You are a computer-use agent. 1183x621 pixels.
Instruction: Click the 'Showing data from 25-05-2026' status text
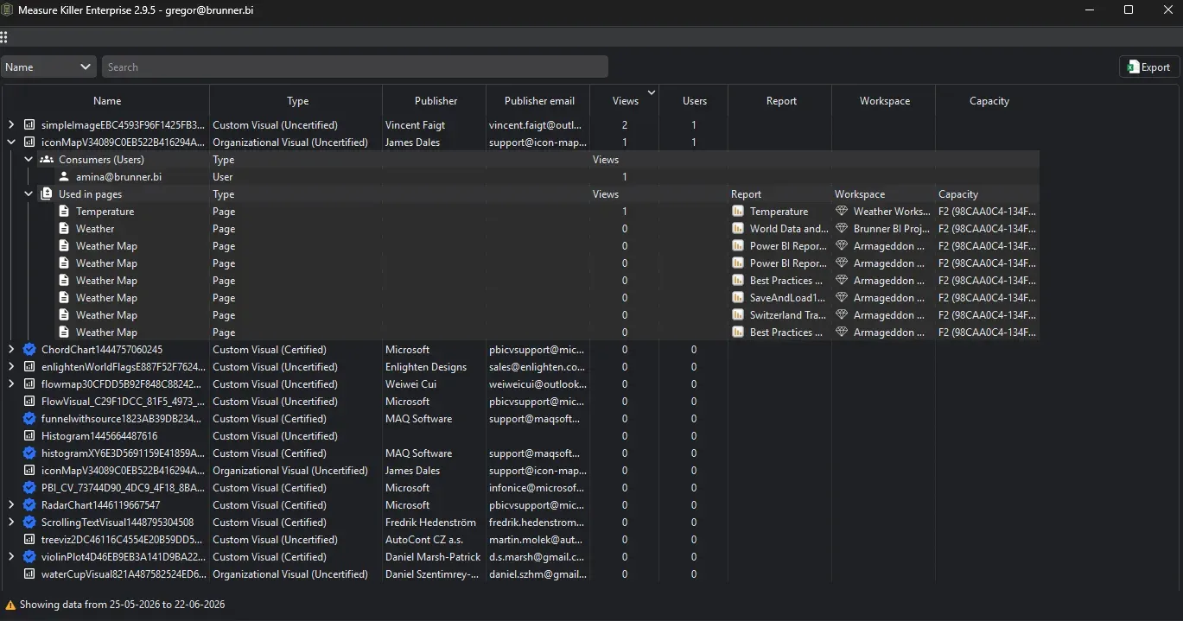(123, 605)
